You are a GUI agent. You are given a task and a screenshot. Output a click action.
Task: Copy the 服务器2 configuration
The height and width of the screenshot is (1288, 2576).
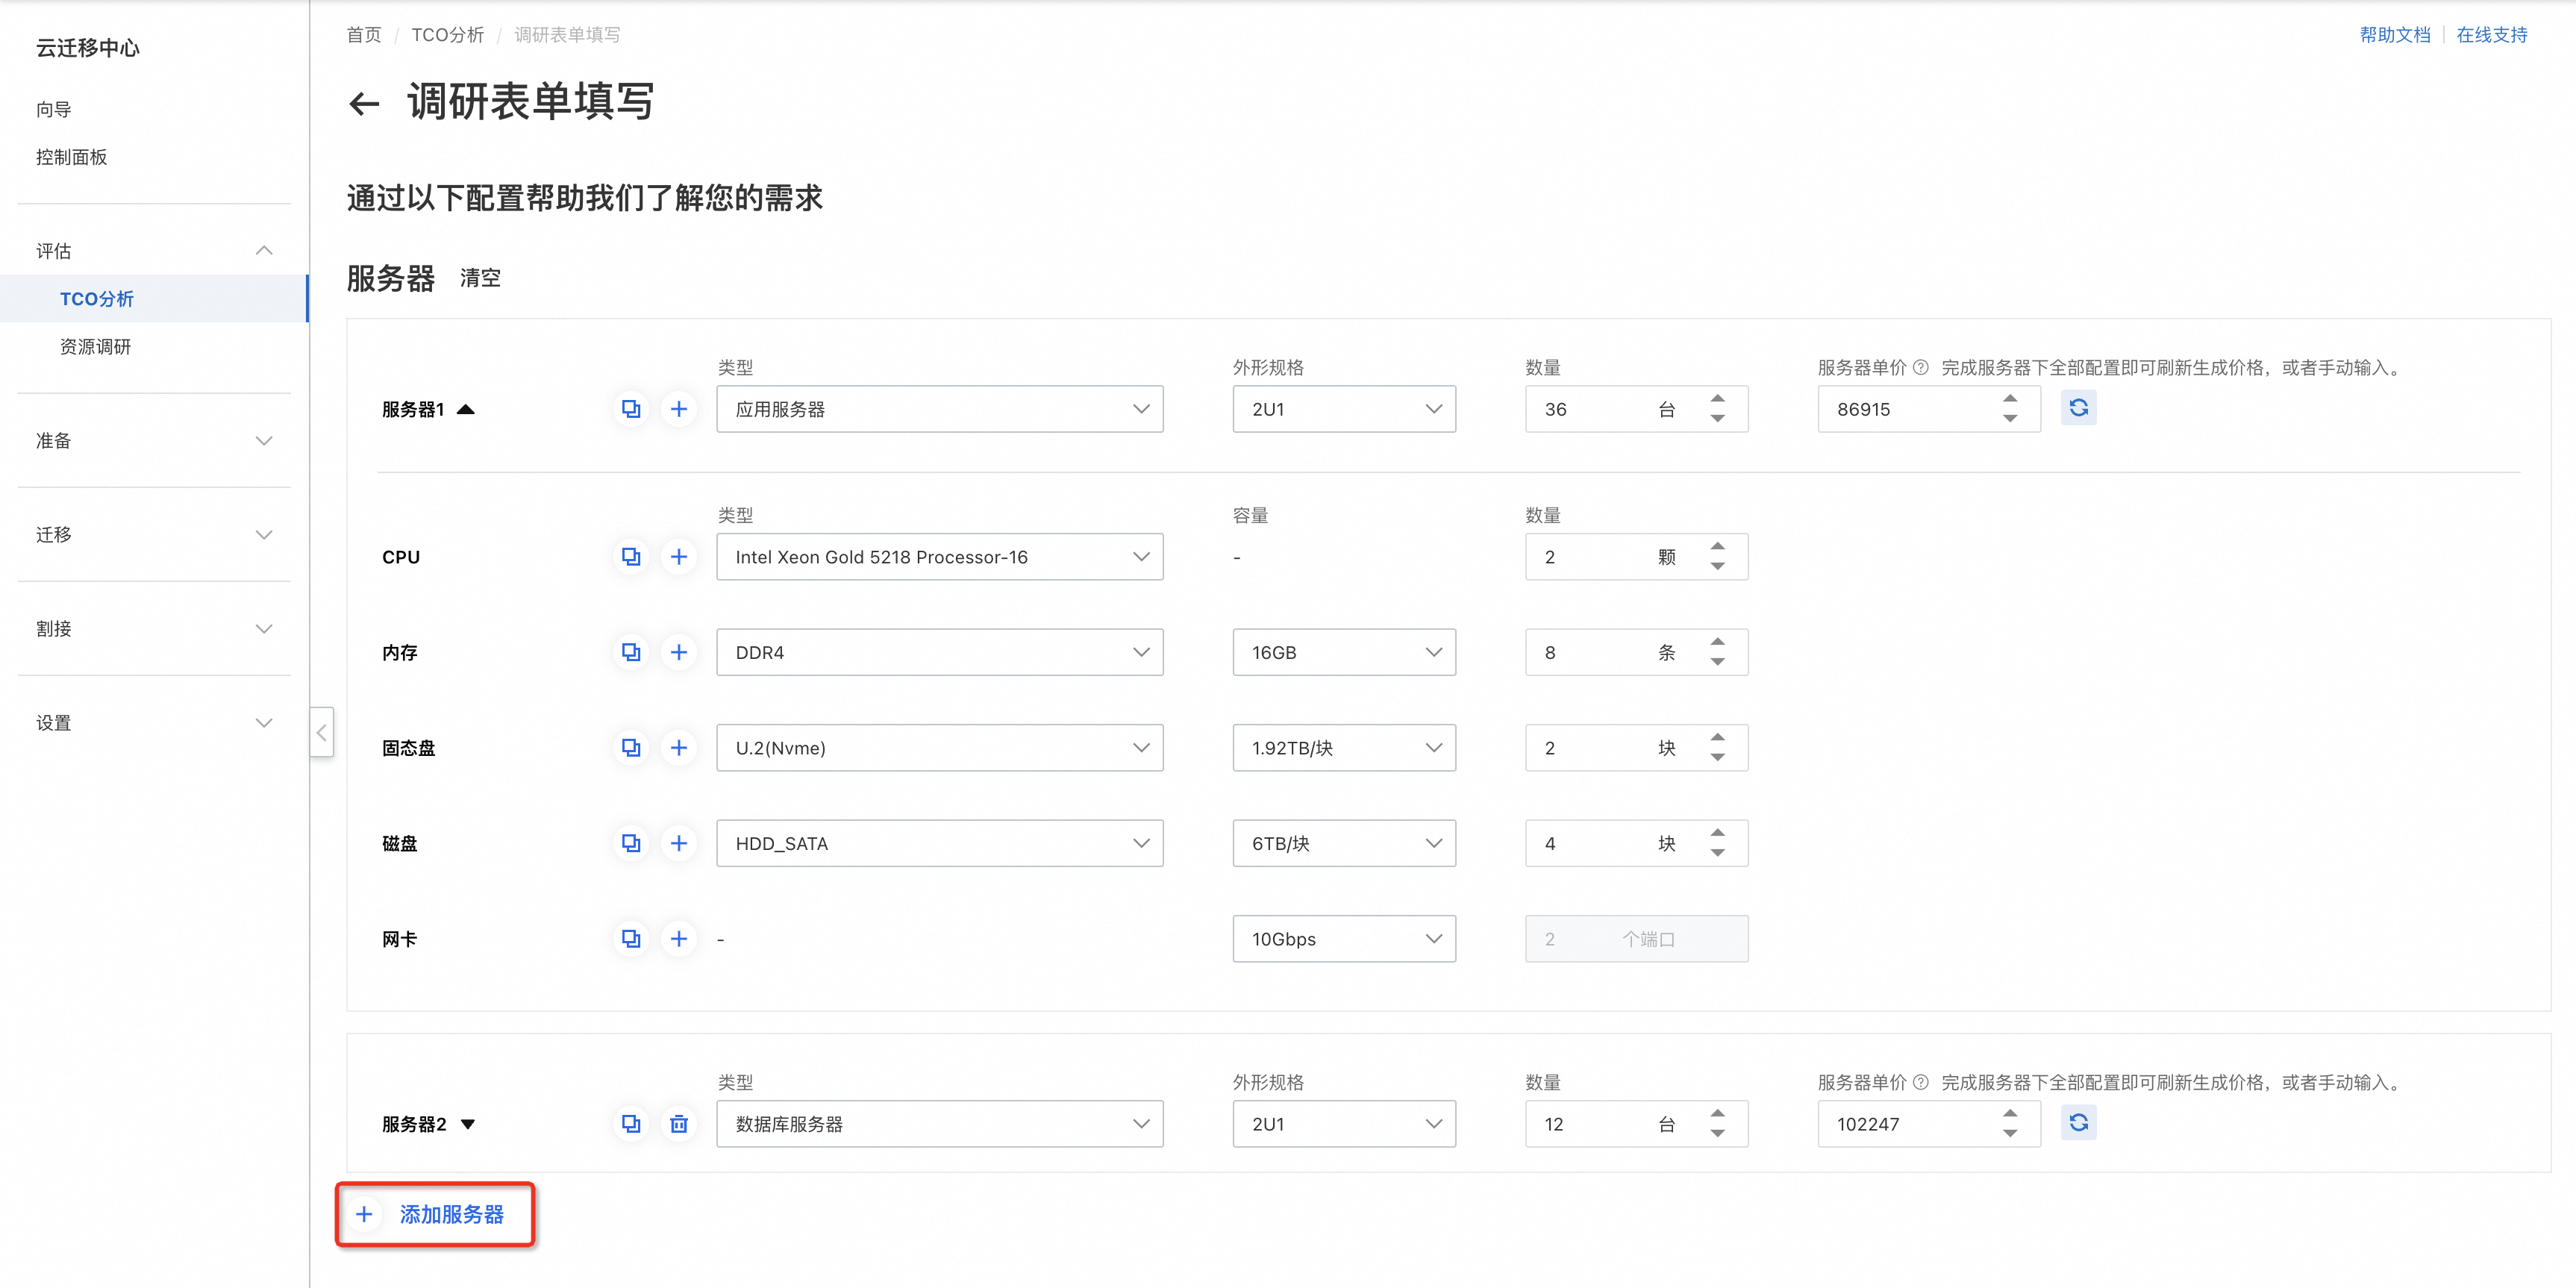point(631,1124)
